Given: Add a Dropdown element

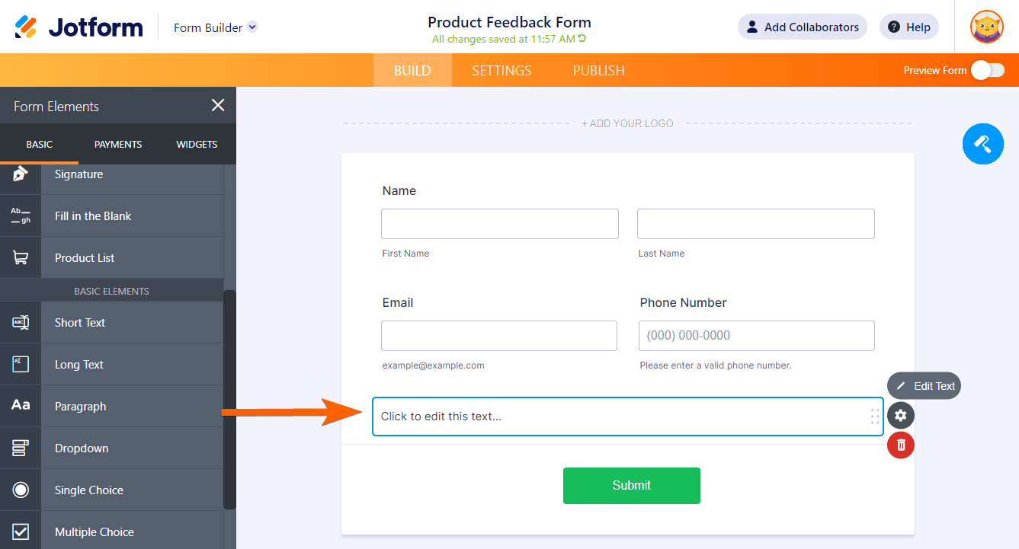Looking at the screenshot, I should pos(82,448).
